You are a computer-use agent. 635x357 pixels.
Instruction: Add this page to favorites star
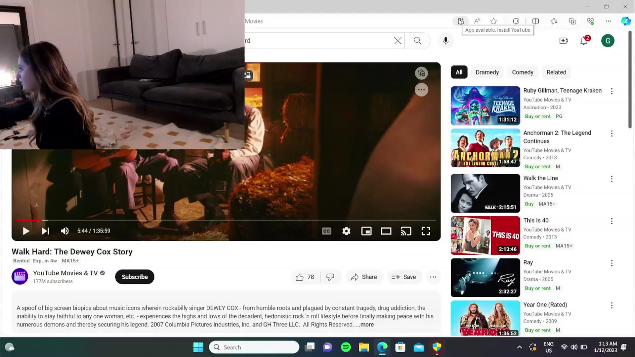click(493, 21)
